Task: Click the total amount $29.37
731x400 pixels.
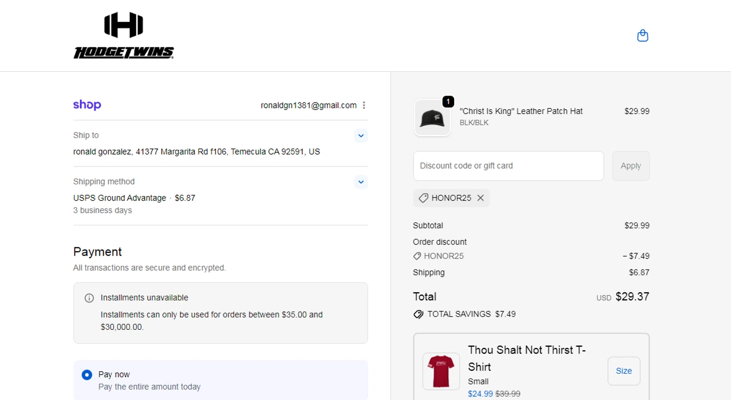Action: pos(632,297)
